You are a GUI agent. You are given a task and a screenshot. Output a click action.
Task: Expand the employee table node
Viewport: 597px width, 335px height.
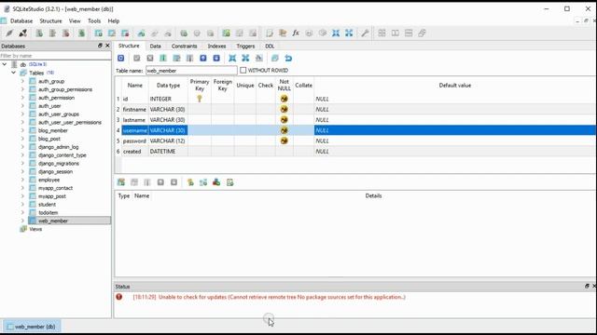[22, 180]
